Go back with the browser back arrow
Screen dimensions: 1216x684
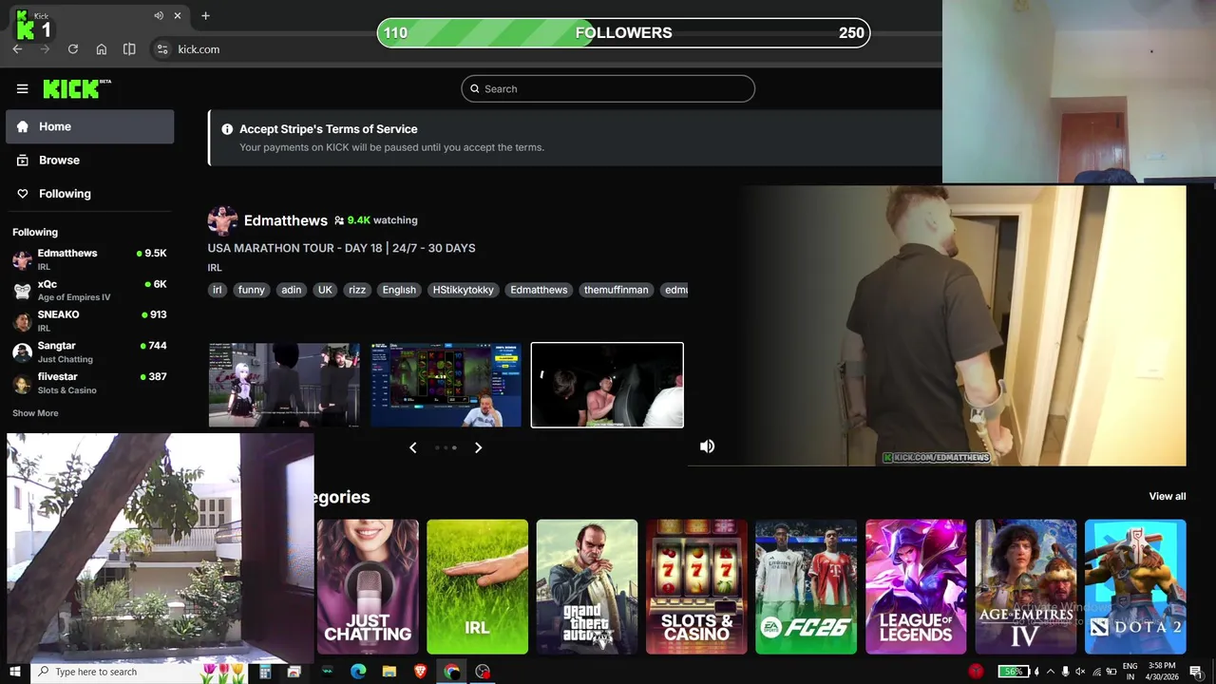point(17,49)
